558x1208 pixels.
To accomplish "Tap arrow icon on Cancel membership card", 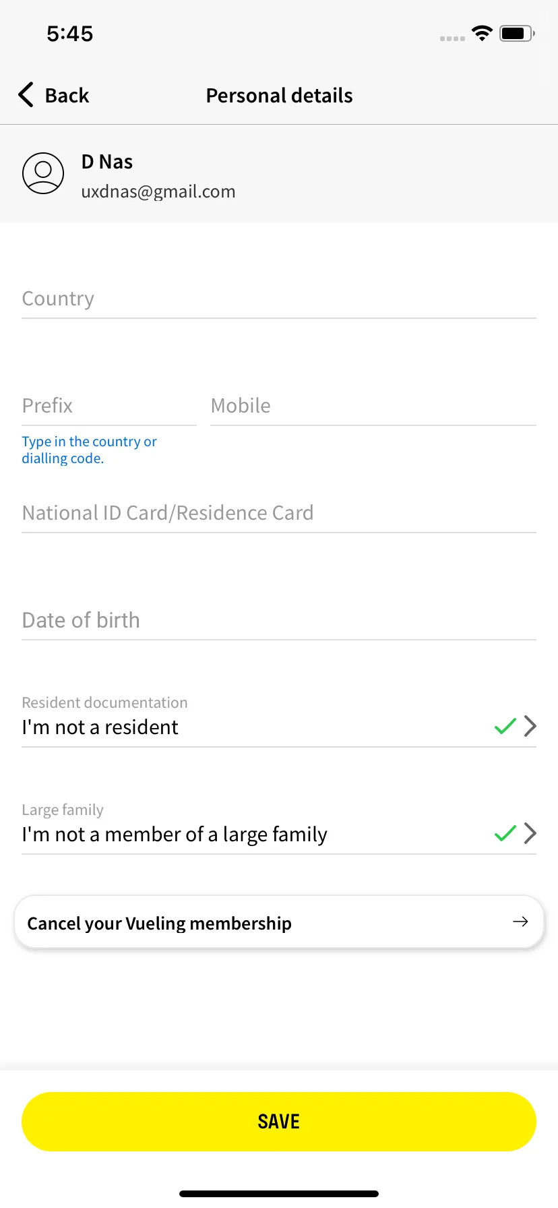I will click(520, 922).
